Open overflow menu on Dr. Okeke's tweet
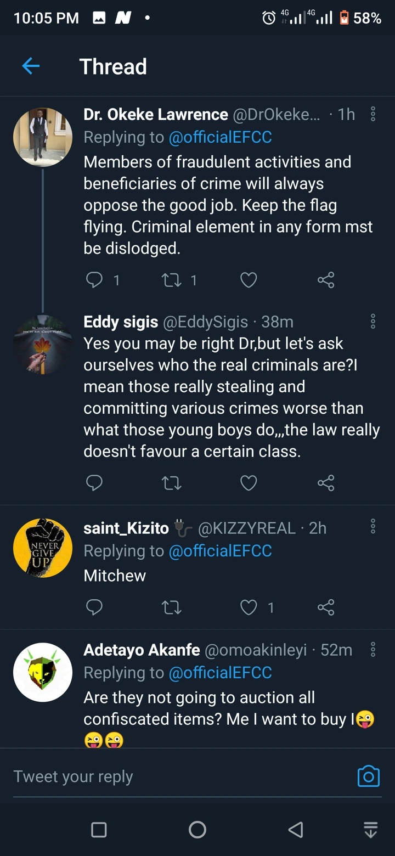395x856 pixels. pos(373,114)
